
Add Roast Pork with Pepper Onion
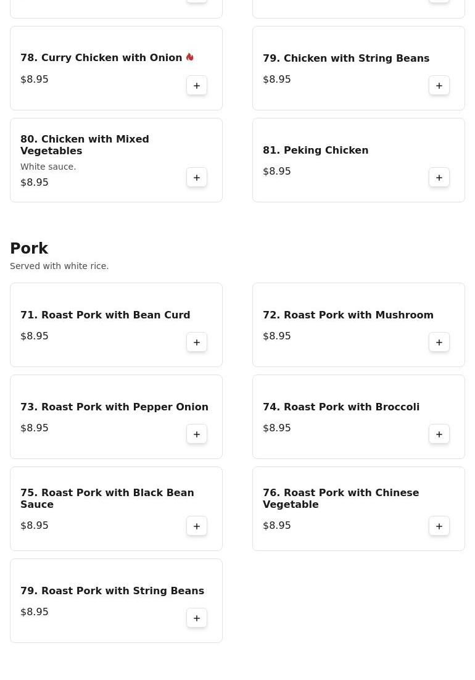pyautogui.click(x=197, y=434)
